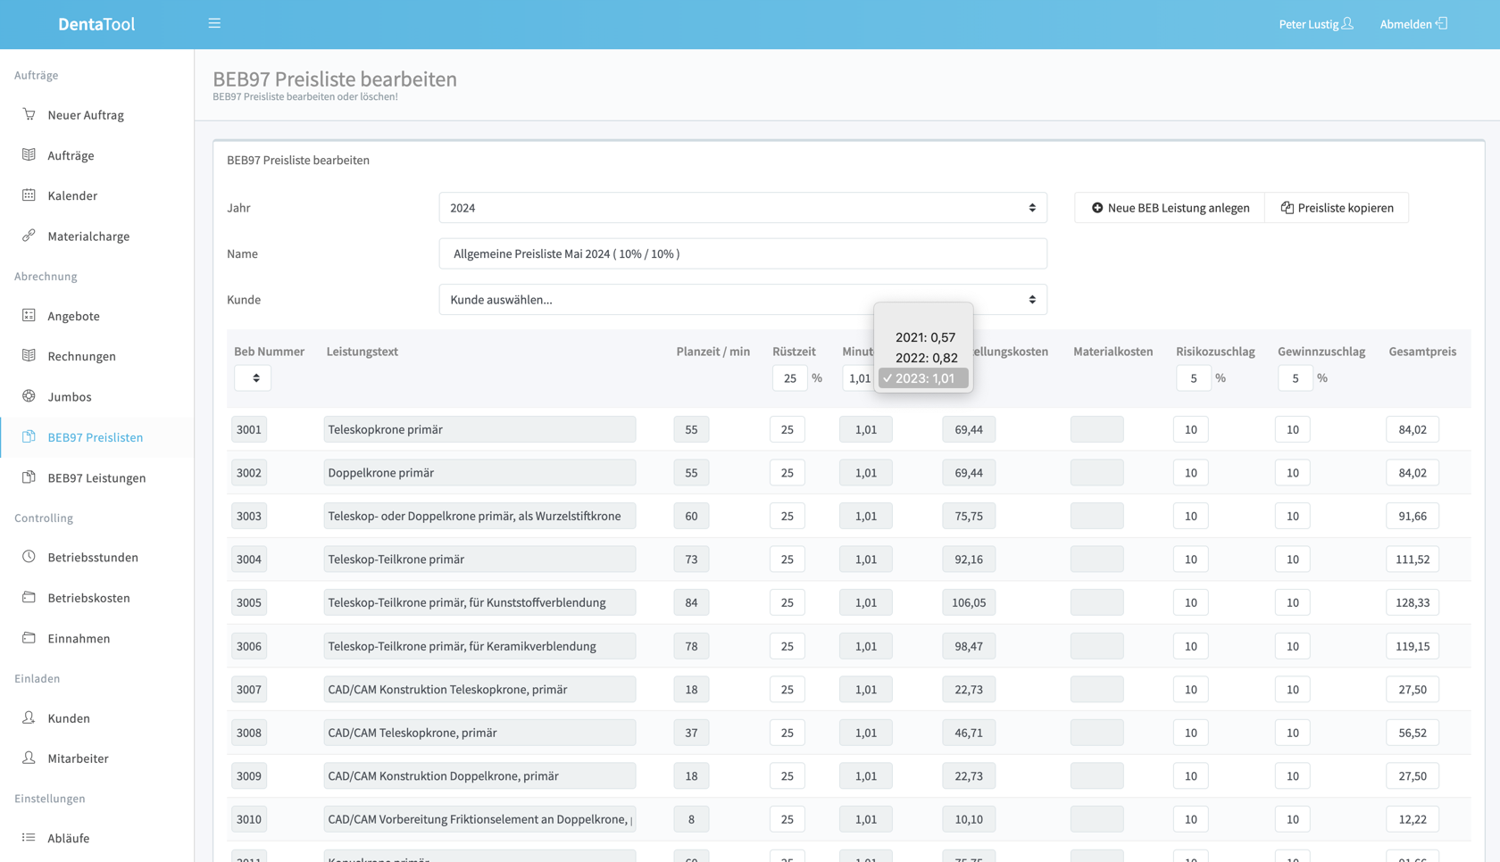
Task: Click the Materialcharge link icon
Action: point(29,236)
